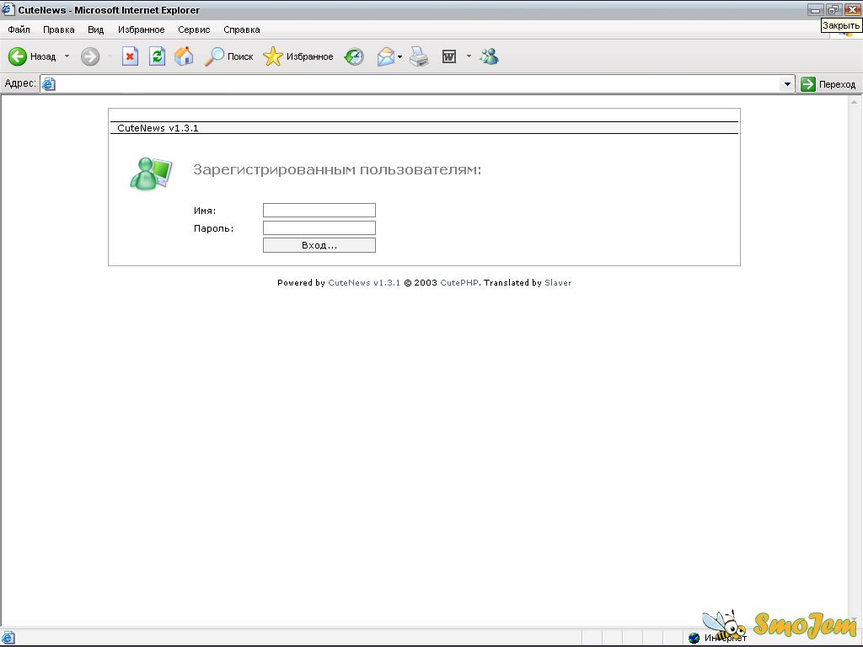Click the Имя username input field
863x647 pixels.
(x=319, y=210)
